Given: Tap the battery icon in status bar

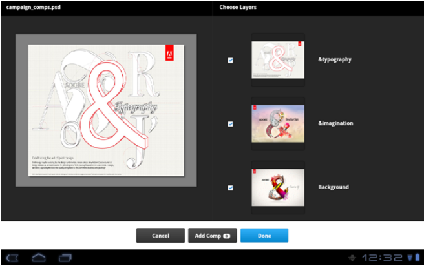Looking at the screenshot, I should click(x=418, y=258).
